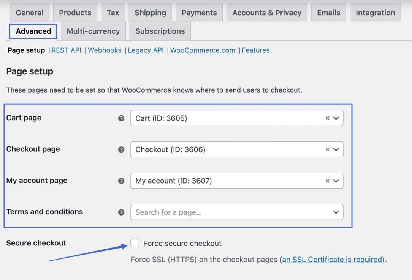This screenshot has height=280, width=412.
Task: Open the Cart page help tooltip
Action: point(121,118)
